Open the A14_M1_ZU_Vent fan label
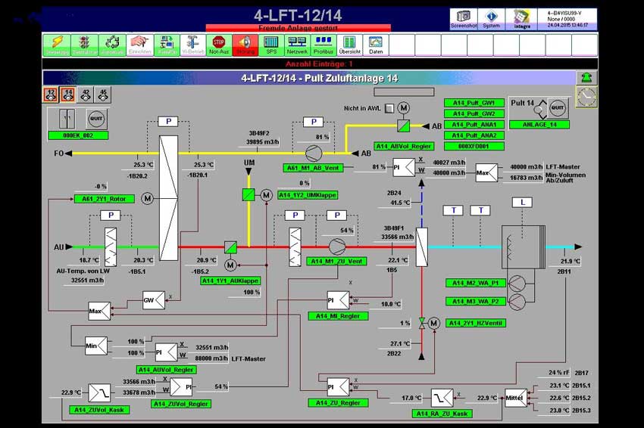Viewport: 644px width, 428px height. [x=336, y=261]
